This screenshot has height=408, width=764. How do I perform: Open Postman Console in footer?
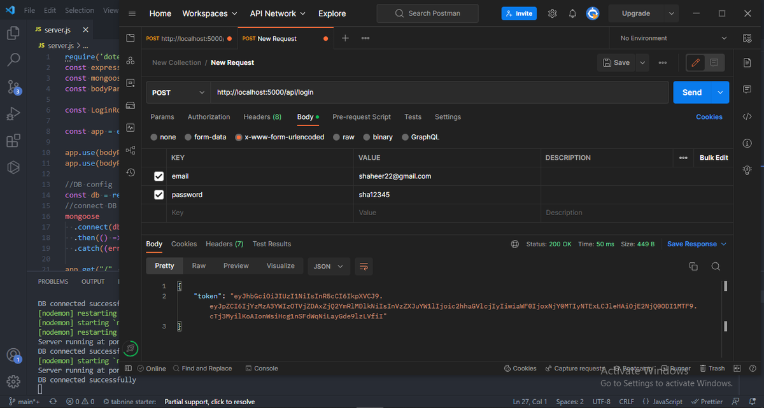point(262,369)
